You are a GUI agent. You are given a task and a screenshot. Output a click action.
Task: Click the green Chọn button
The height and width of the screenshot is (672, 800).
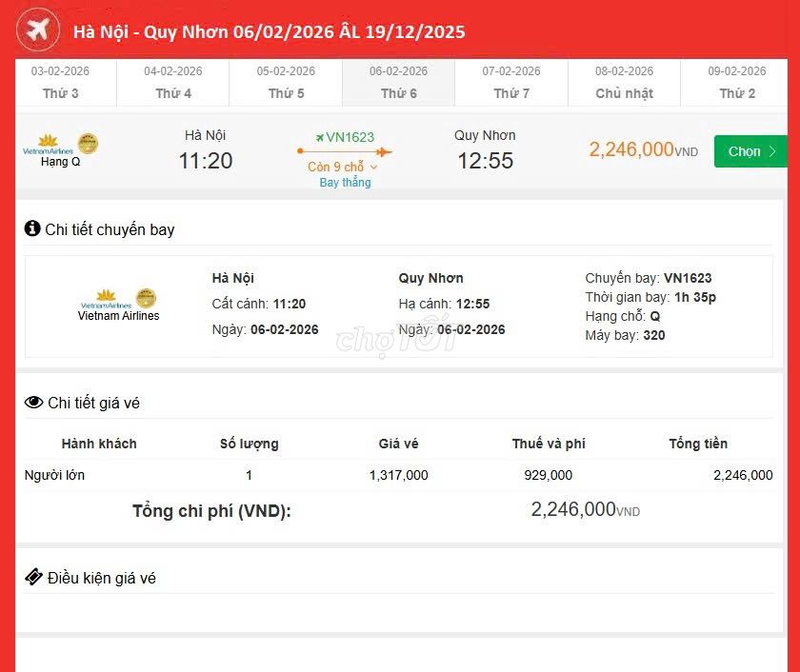(x=750, y=150)
